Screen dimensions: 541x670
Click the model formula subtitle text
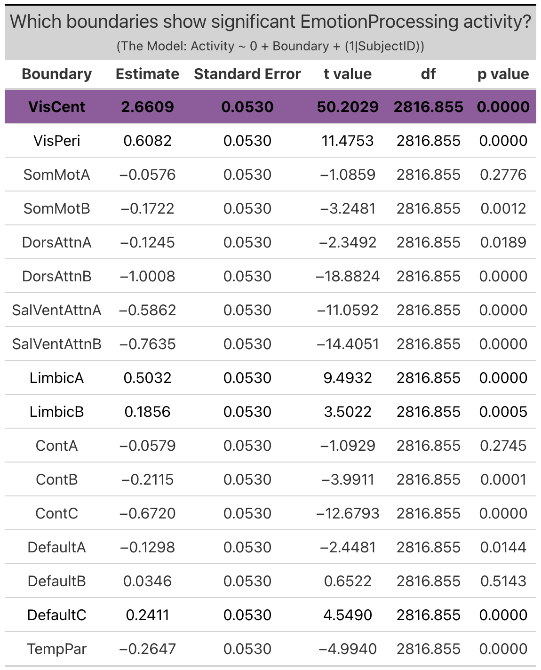[x=270, y=46]
